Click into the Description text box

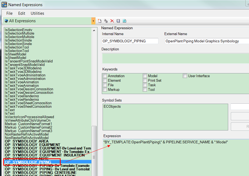[x=176, y=58]
